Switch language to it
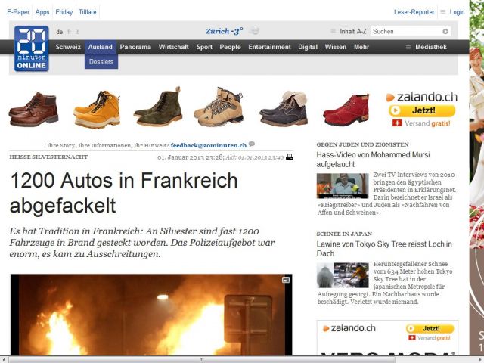This screenshot has height=363, width=484. click(x=77, y=32)
